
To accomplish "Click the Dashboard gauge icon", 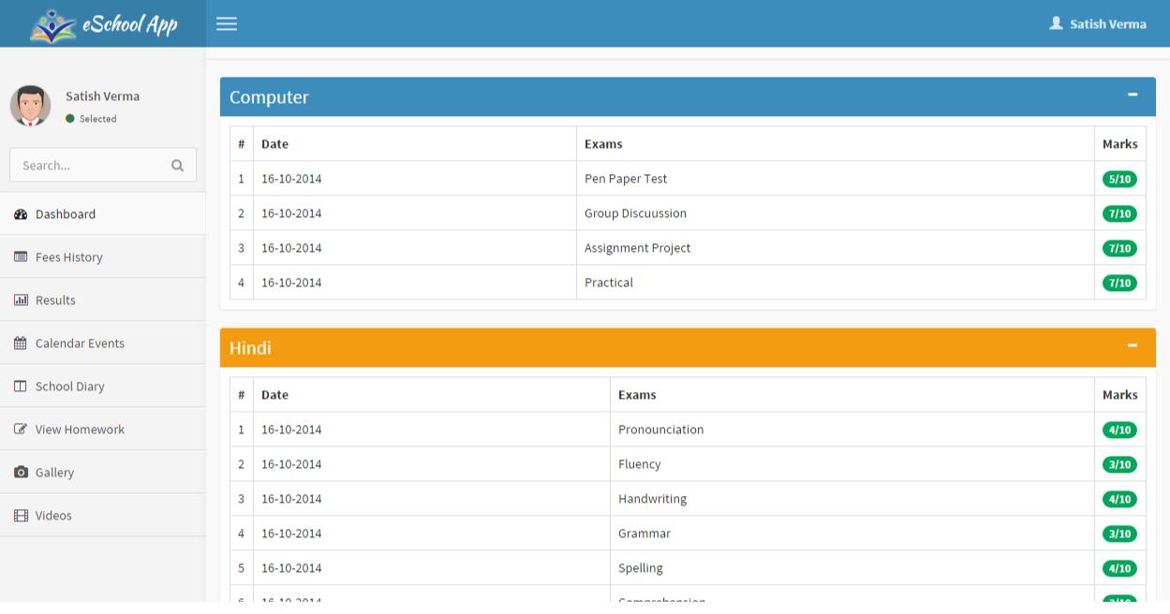I will [x=21, y=214].
